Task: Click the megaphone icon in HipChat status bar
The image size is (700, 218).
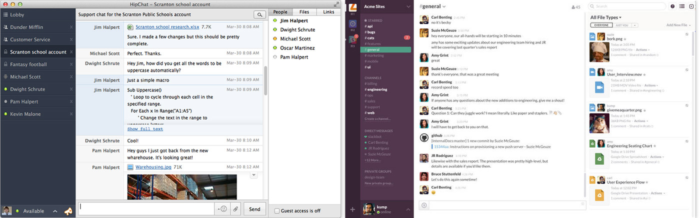Action: click(68, 211)
